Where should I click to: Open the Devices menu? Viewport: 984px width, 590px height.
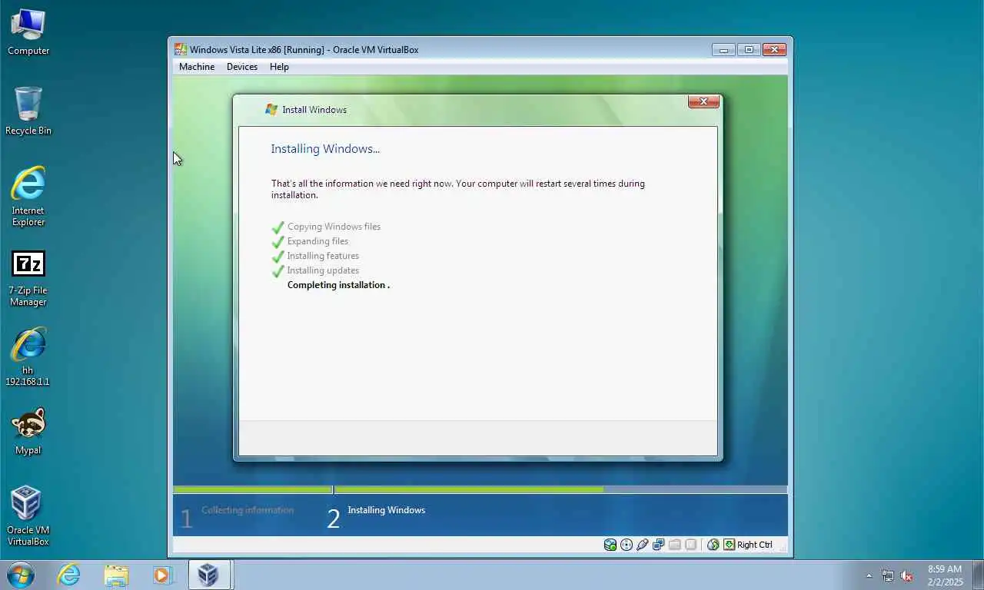coord(242,67)
